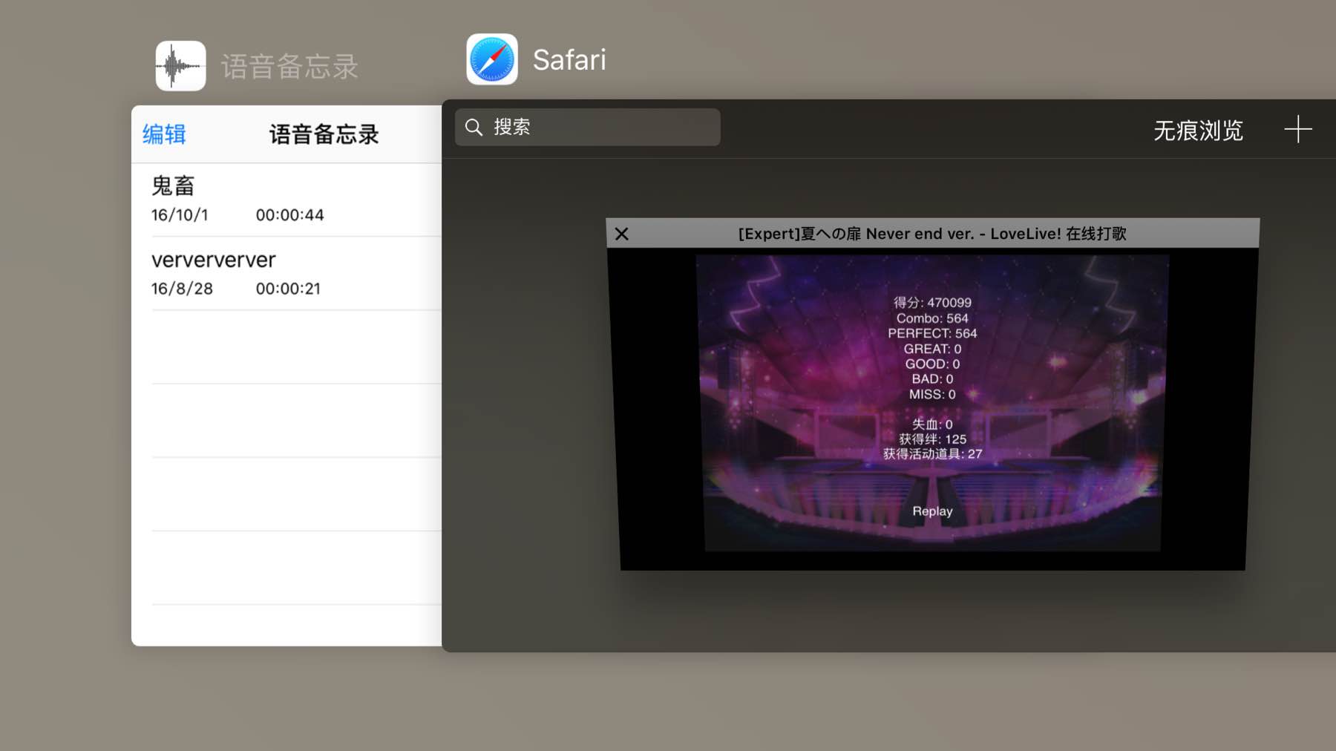
Task: Click the GOOD: 0 line
Action: [x=932, y=364]
